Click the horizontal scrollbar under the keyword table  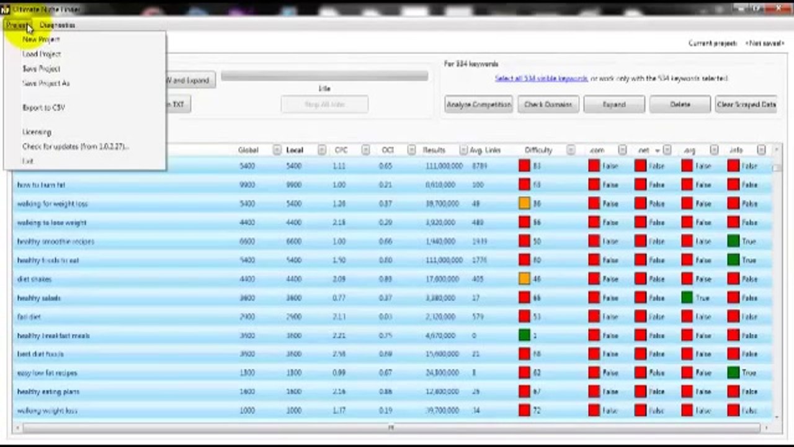[390, 427]
